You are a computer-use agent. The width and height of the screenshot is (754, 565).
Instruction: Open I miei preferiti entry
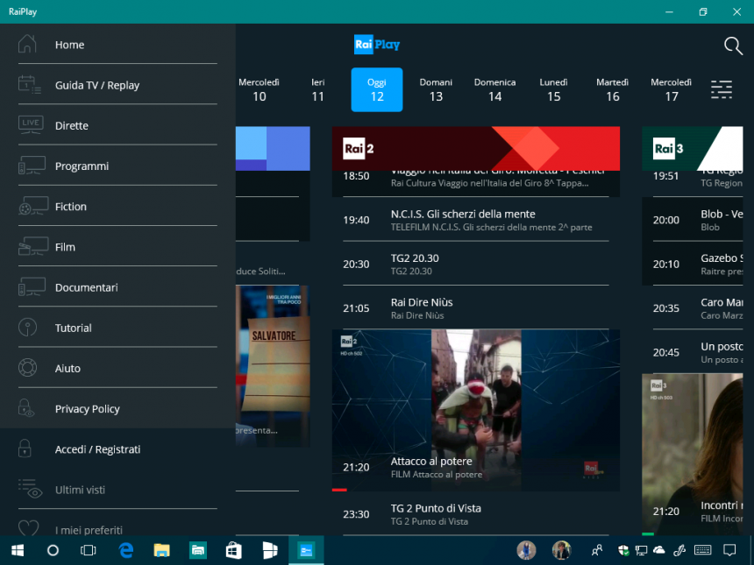[x=117, y=526]
